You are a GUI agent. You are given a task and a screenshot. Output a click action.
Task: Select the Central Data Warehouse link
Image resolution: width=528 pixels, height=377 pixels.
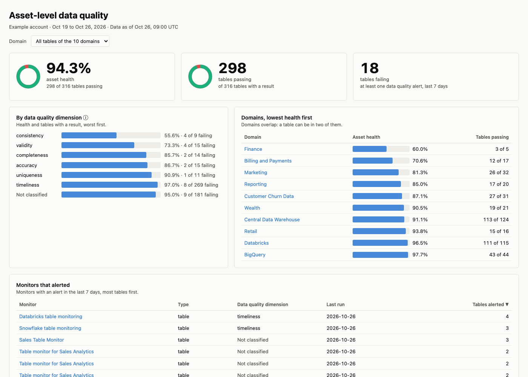(272, 220)
